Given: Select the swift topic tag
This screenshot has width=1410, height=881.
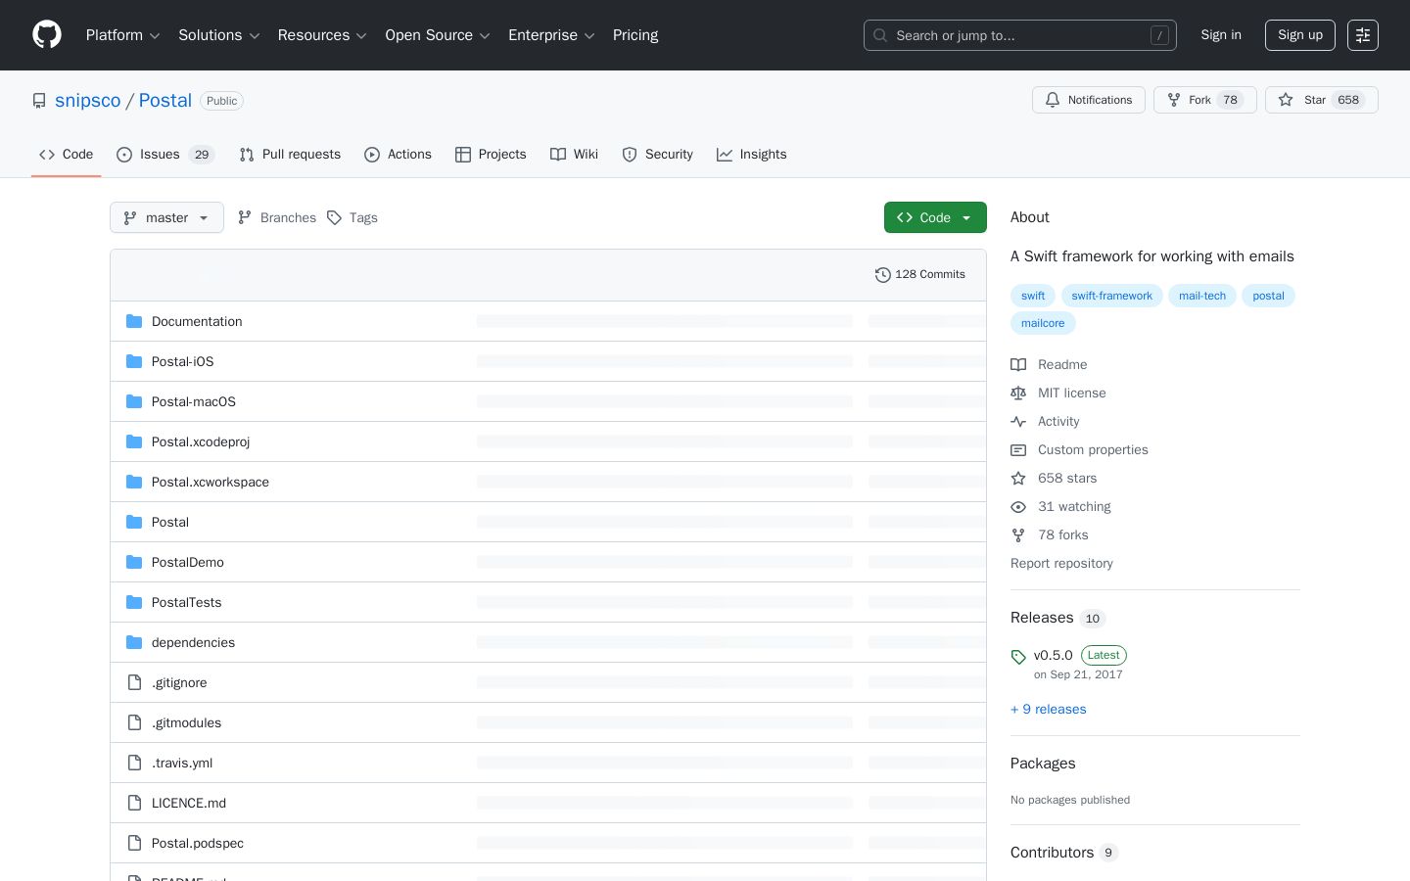Looking at the screenshot, I should click(x=1033, y=296).
